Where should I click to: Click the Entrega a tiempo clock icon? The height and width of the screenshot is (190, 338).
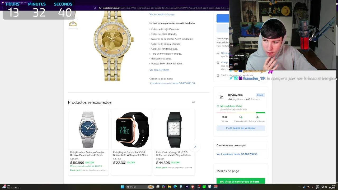click(257, 117)
